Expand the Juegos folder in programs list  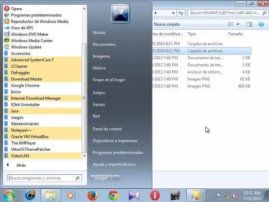pos(42,117)
